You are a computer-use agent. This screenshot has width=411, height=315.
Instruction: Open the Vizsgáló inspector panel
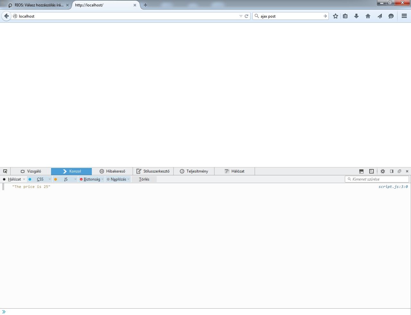point(31,171)
